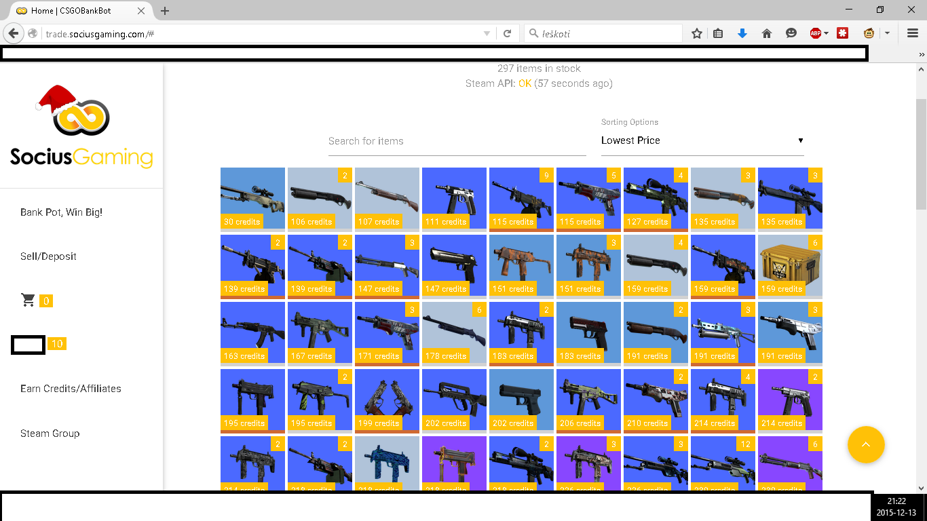The image size is (927, 521).
Task: Click the site identity globe icon
Action: click(x=33, y=33)
